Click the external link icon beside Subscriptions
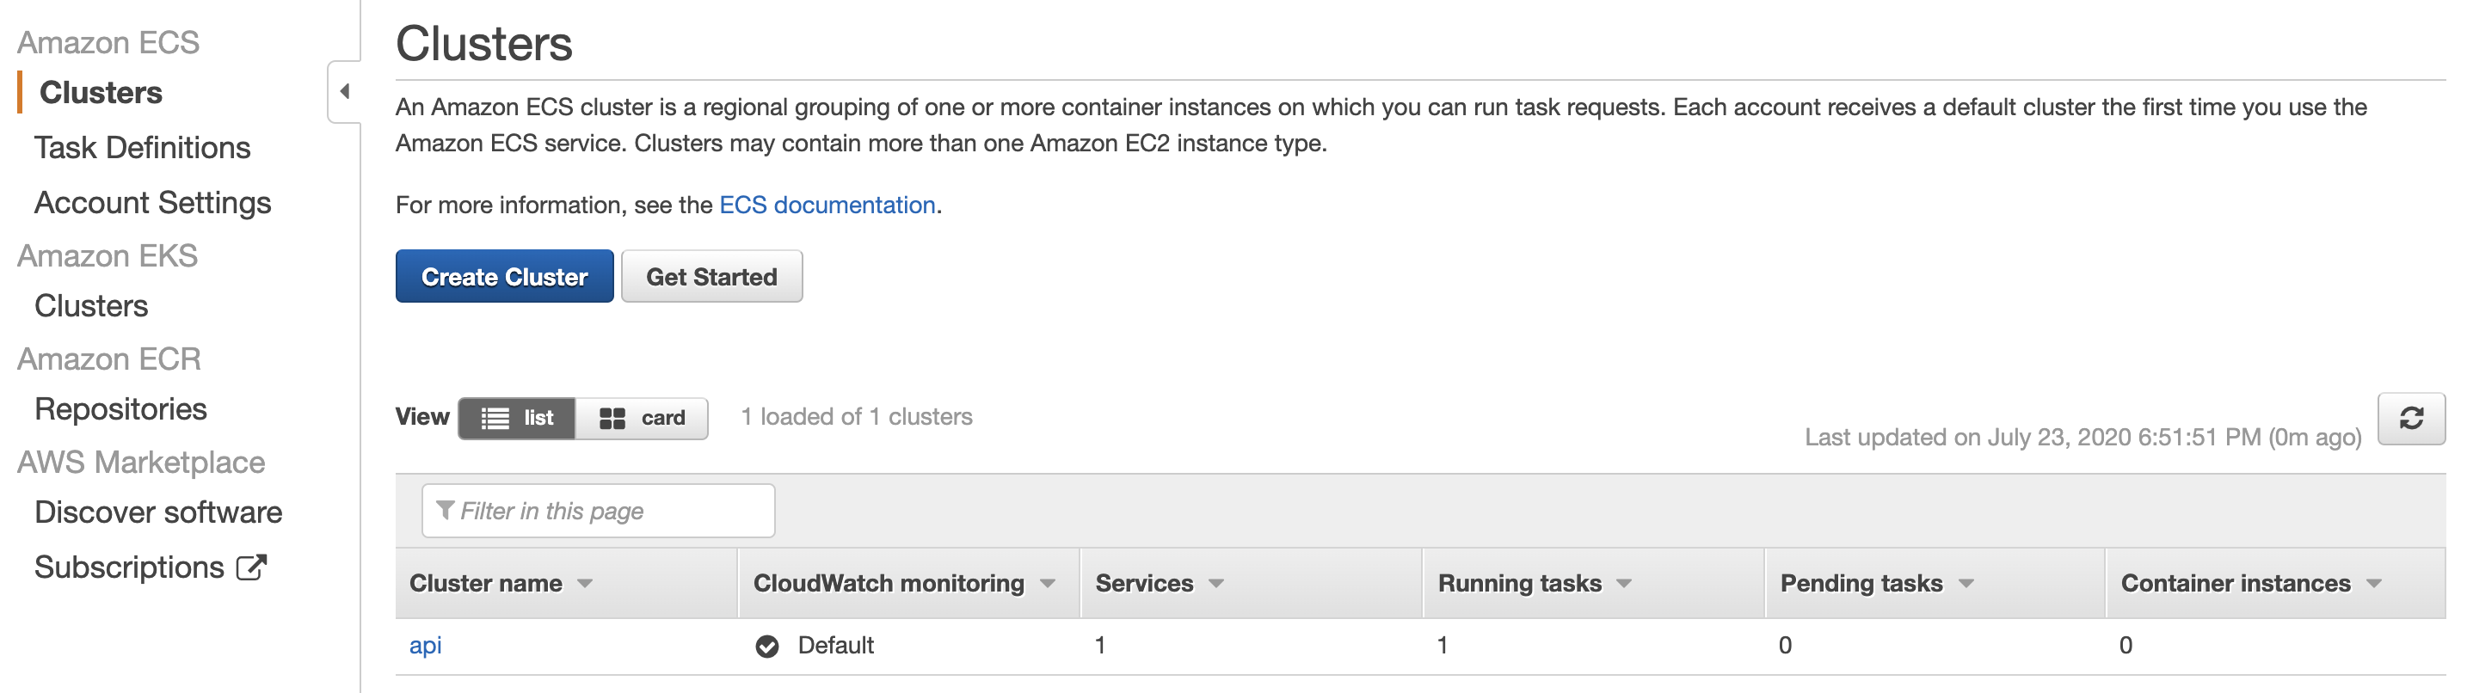The height and width of the screenshot is (693, 2467). (x=251, y=567)
